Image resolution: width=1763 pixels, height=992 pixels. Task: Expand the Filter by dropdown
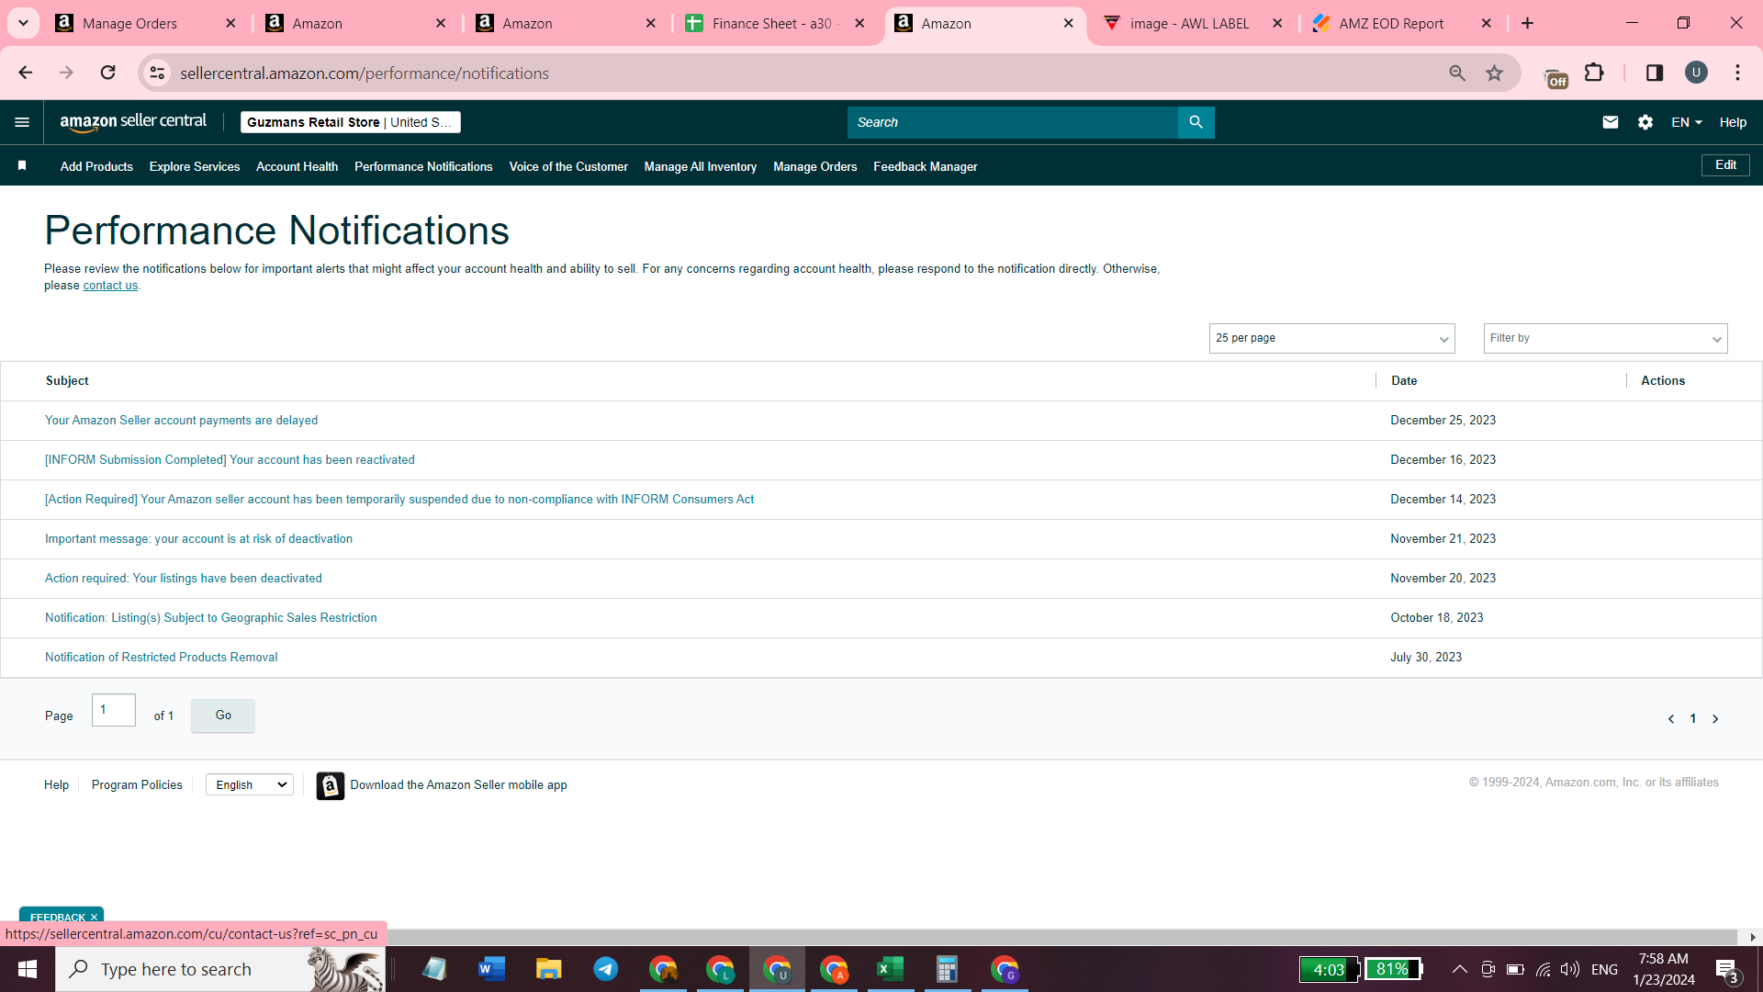[1605, 338]
